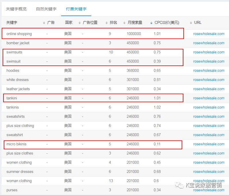The height and width of the screenshot is (195, 229).
Task: Select the keyword micro bikinis
Action: click(x=16, y=144)
